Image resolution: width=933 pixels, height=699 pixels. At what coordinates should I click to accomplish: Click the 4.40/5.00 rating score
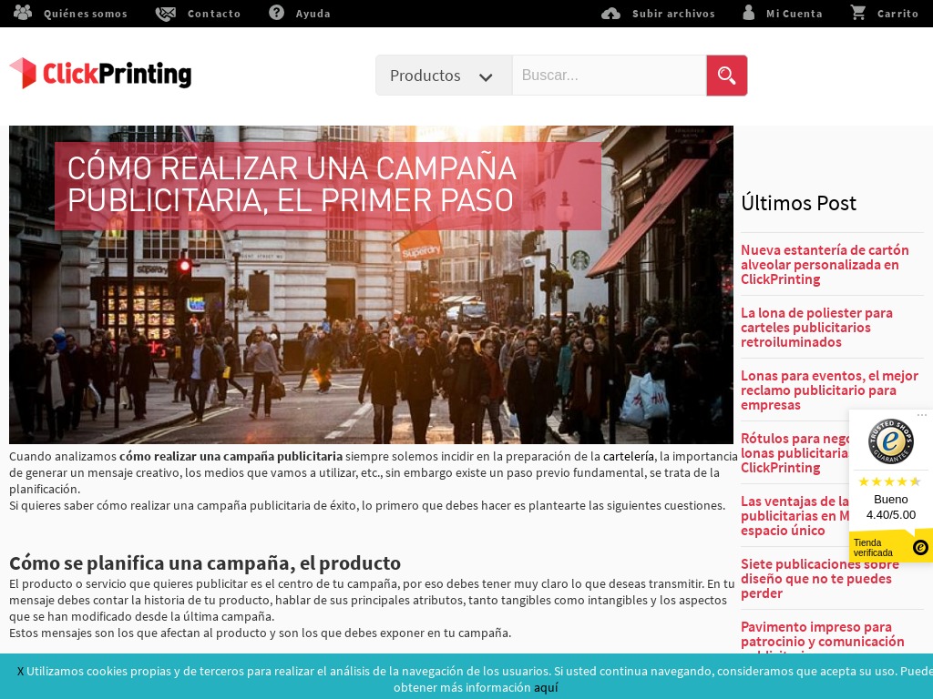(891, 514)
